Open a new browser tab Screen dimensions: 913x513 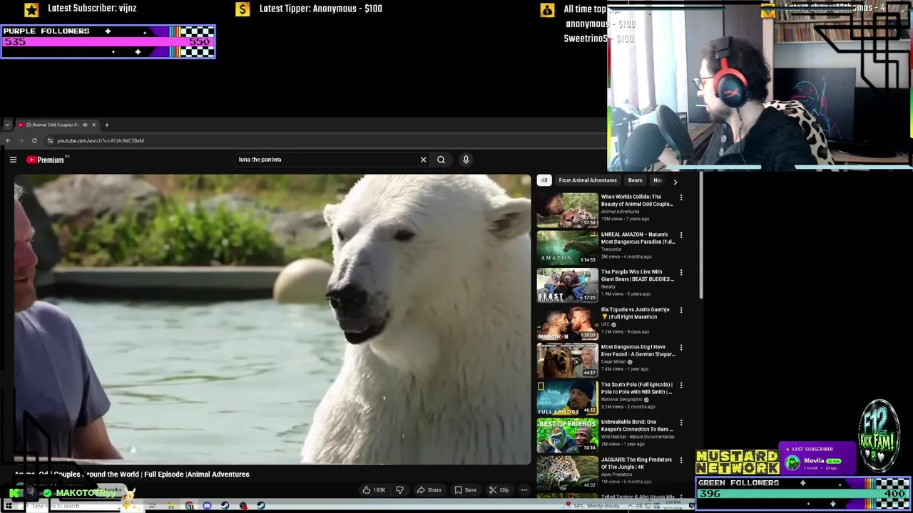click(x=107, y=125)
